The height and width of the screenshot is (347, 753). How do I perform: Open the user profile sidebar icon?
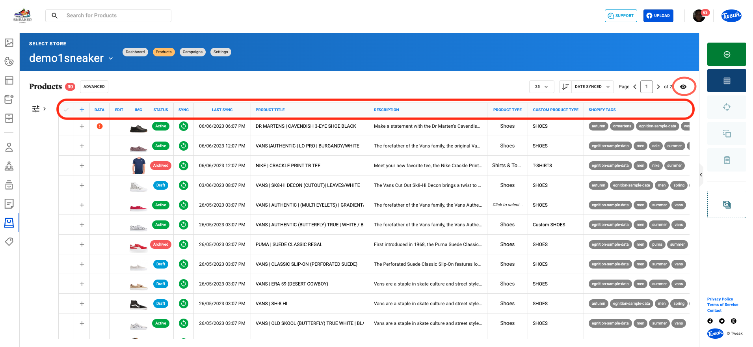[x=9, y=147]
